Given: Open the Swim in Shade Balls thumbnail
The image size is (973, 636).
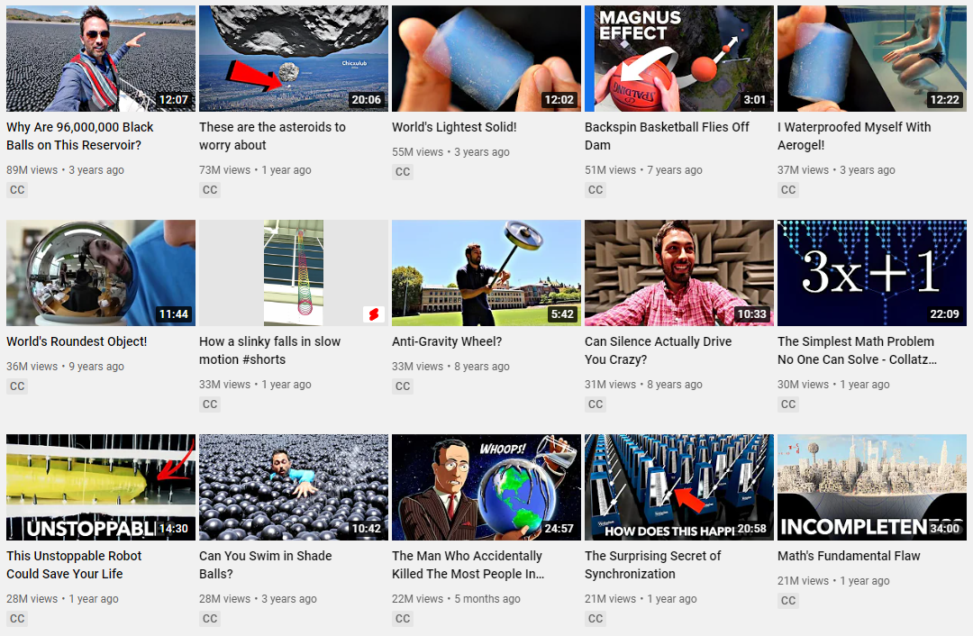Looking at the screenshot, I should tap(294, 487).
